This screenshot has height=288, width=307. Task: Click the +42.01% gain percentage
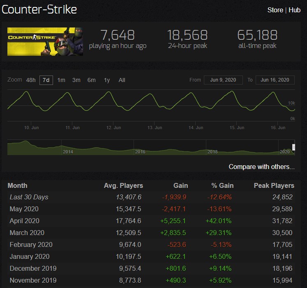(x=219, y=221)
